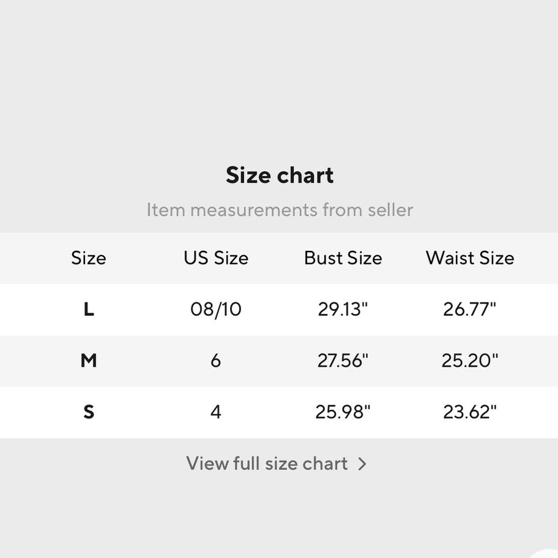Click US size 6 in the M row
This screenshot has width=558, height=558.
pos(215,360)
